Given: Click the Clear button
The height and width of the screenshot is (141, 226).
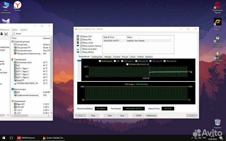Looking at the screenshot, I should pyautogui.click(x=110, y=116).
